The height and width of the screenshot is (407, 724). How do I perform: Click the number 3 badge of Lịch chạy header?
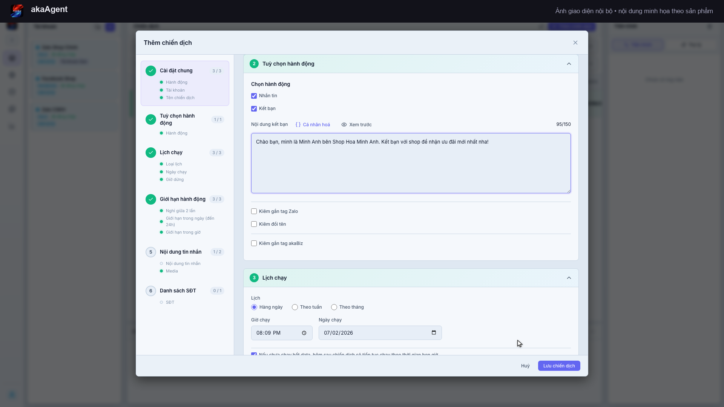pyautogui.click(x=254, y=278)
